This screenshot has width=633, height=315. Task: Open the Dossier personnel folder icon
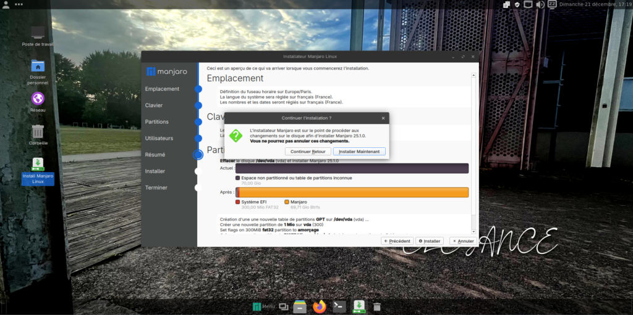coord(38,65)
